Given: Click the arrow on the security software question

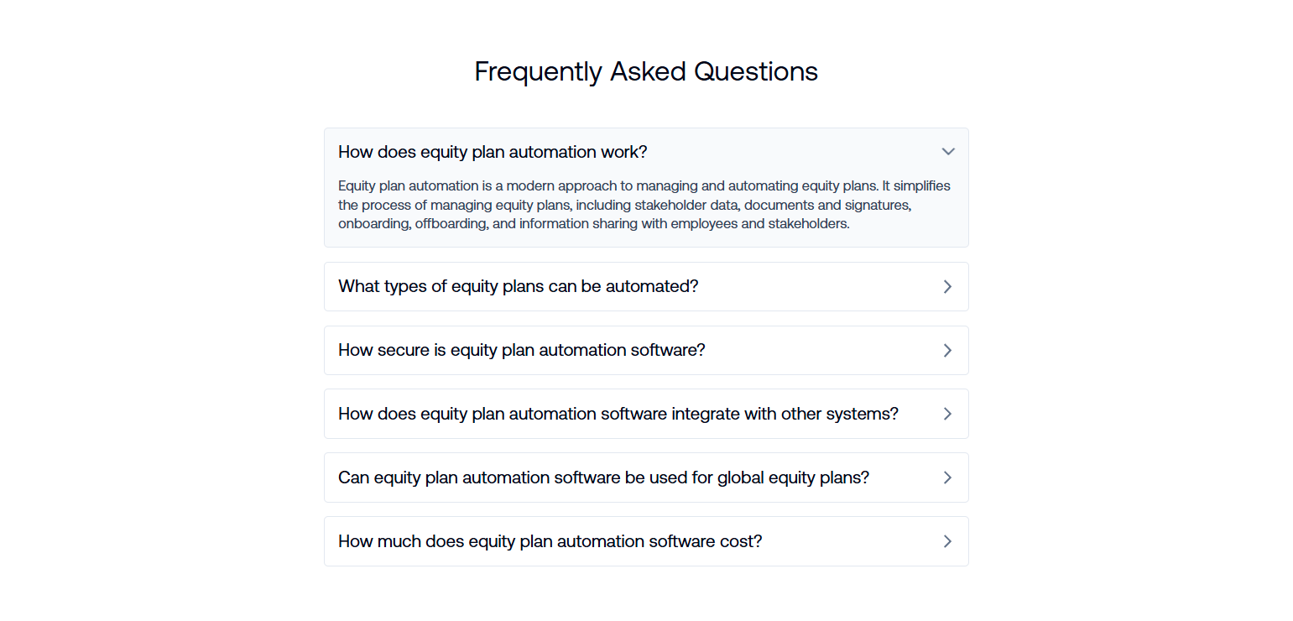Looking at the screenshot, I should point(947,350).
